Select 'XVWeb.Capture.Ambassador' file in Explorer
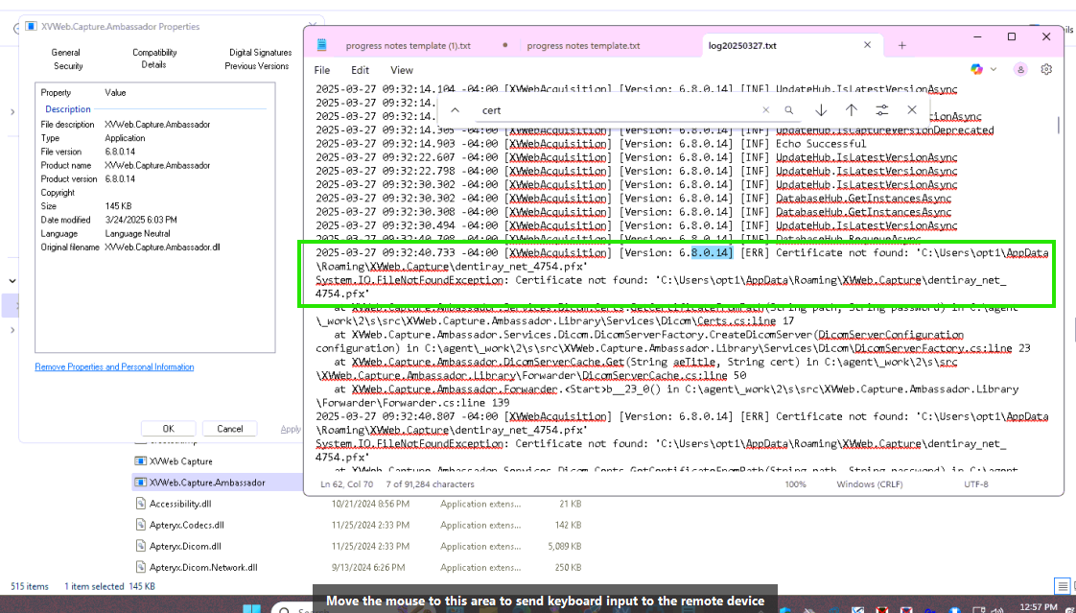 pyautogui.click(x=207, y=483)
